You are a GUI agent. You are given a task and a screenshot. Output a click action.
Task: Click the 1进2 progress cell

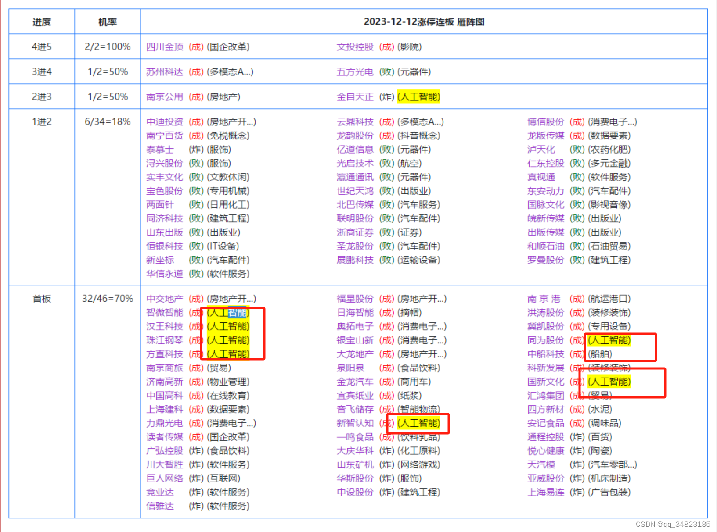42,197
